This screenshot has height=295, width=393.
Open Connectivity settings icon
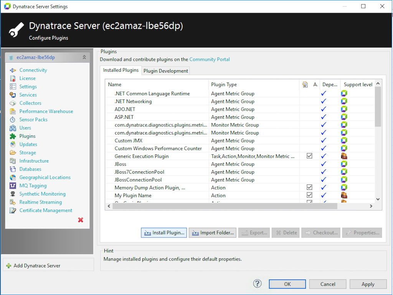(13, 70)
